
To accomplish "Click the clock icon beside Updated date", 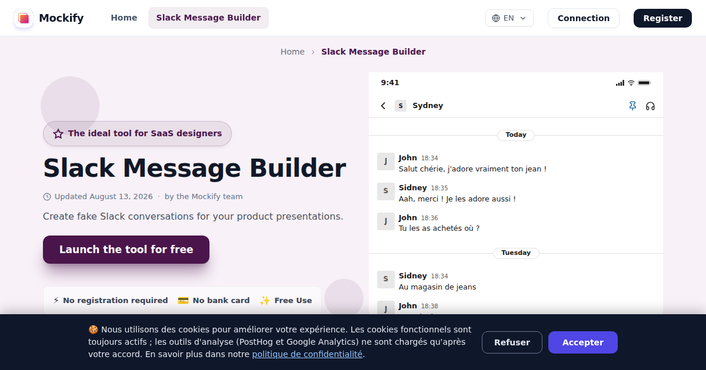I will (x=47, y=197).
